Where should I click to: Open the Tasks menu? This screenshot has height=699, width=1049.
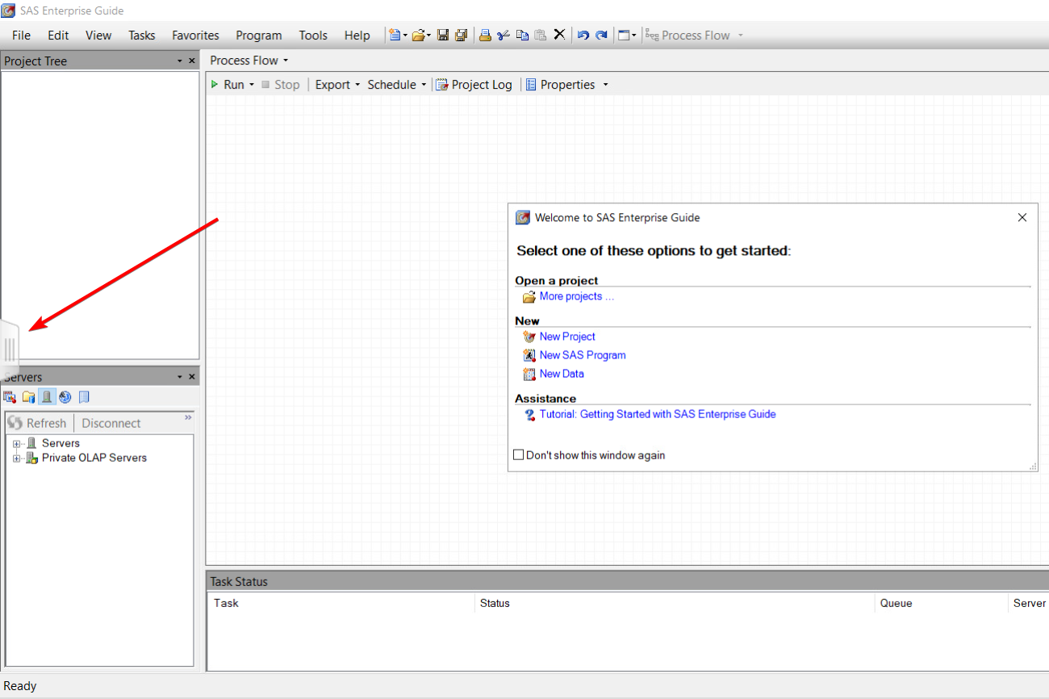pos(142,36)
